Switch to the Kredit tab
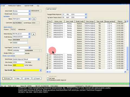 (3, 6)
